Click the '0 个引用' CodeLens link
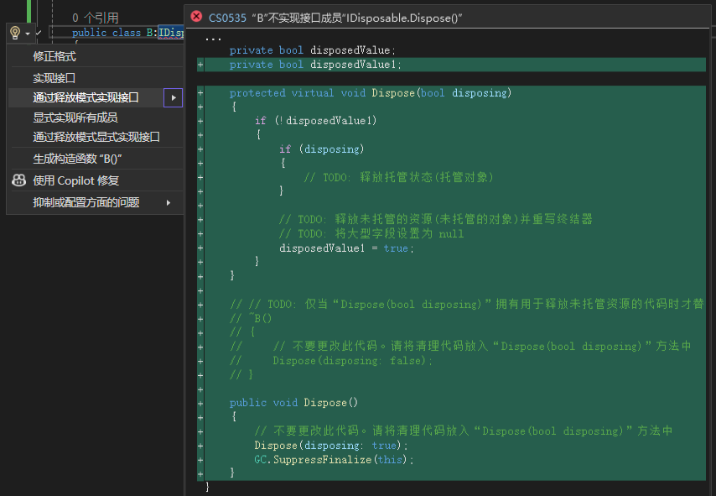Viewport: 716px width, 496px height. pyautogui.click(x=95, y=17)
